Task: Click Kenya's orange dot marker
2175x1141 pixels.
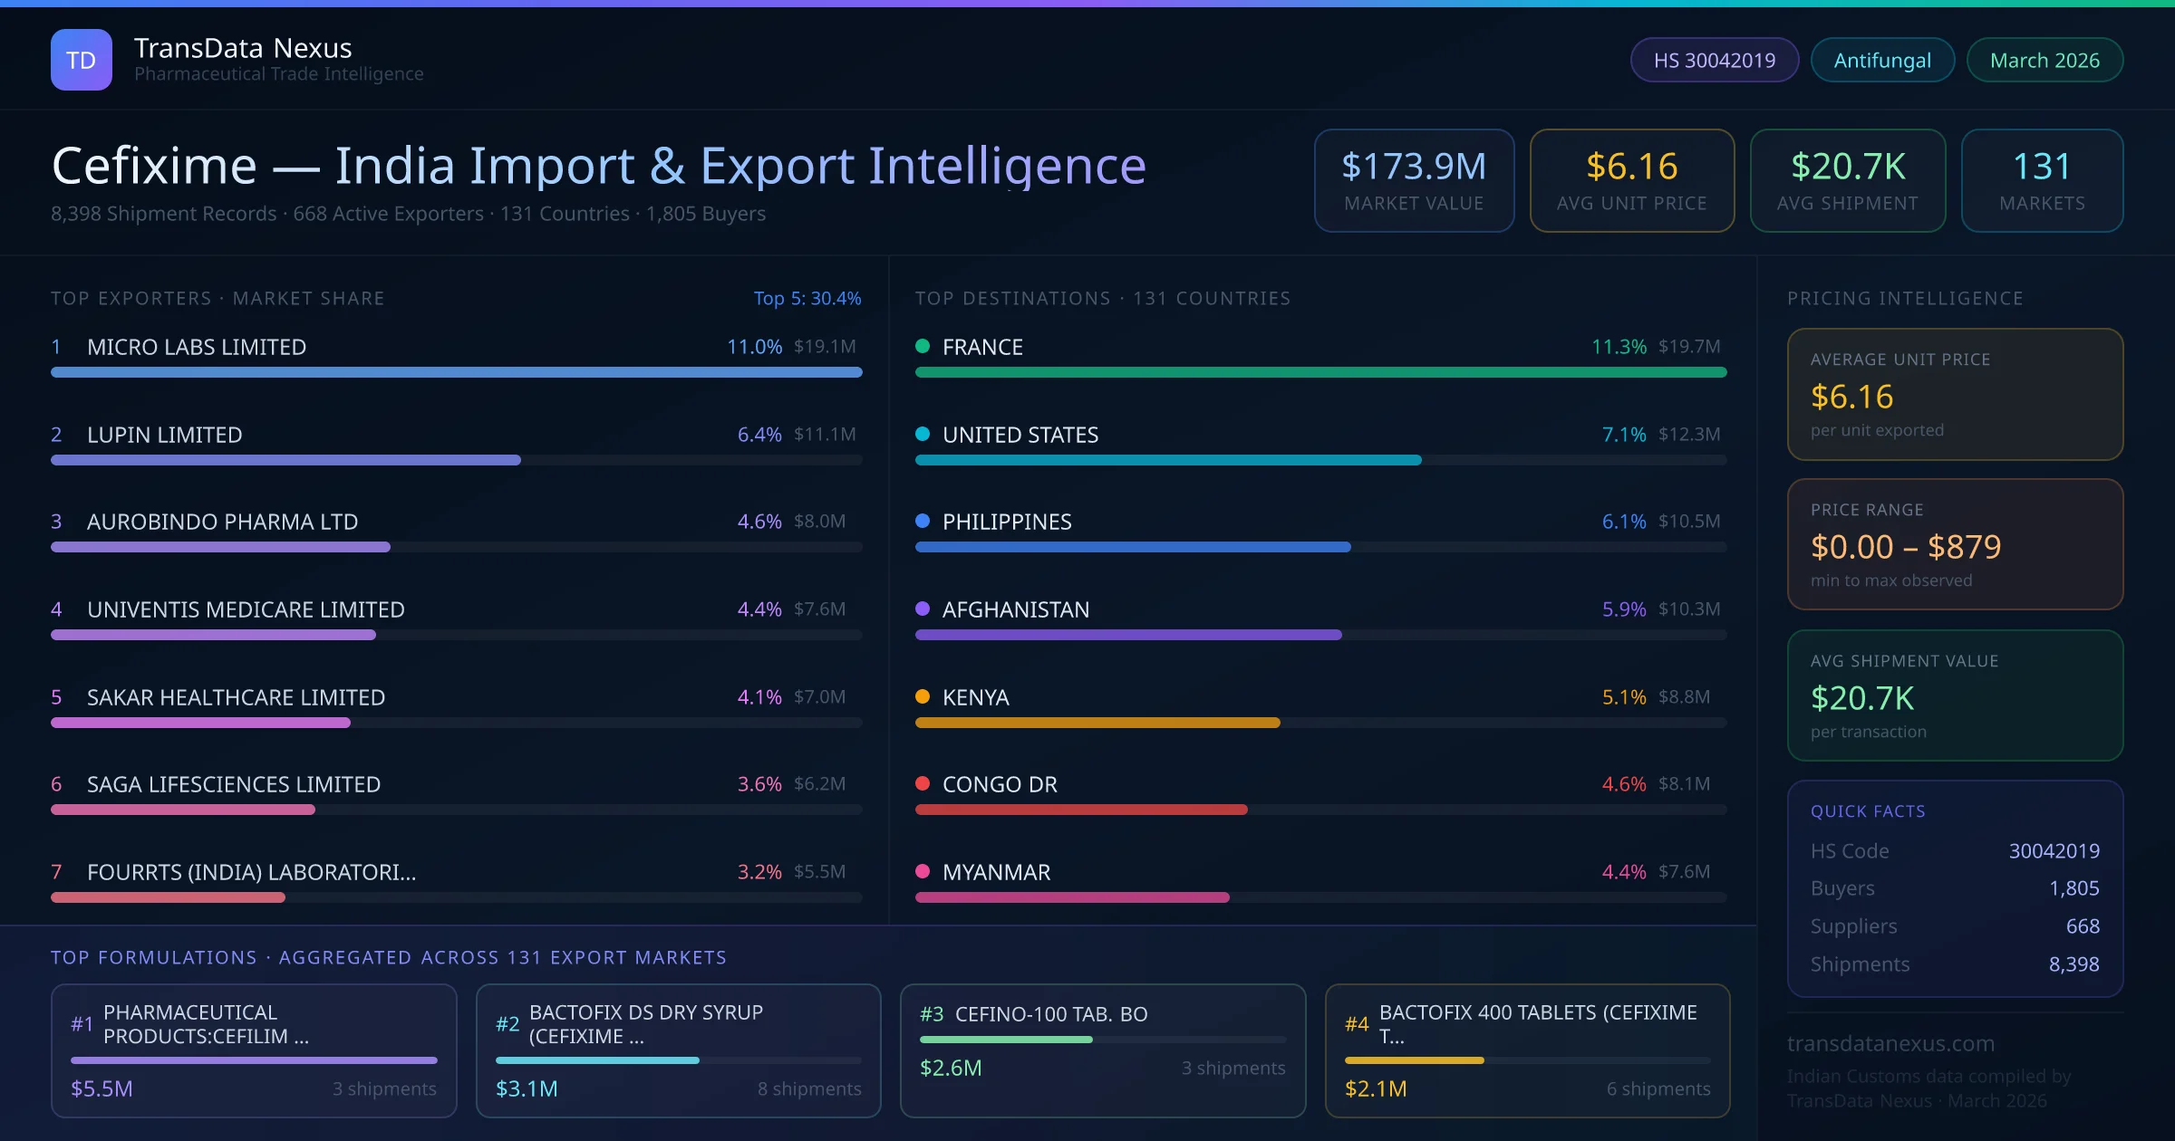Action: tap(923, 696)
